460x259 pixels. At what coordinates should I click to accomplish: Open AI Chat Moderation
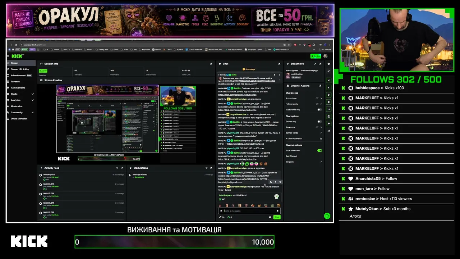[x=303, y=138]
